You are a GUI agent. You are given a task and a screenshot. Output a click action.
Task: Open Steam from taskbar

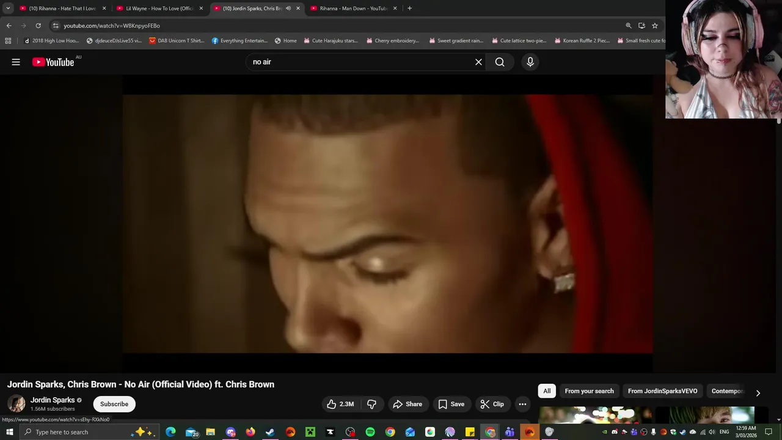270,432
